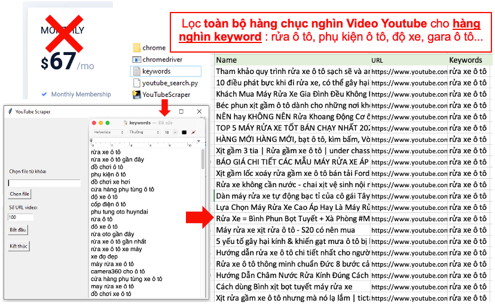Image resolution: width=495 pixels, height=305 pixels.
Task: Click Keywords cell in 'Xịt gầm lốc xoáy' row
Action: click(470, 173)
